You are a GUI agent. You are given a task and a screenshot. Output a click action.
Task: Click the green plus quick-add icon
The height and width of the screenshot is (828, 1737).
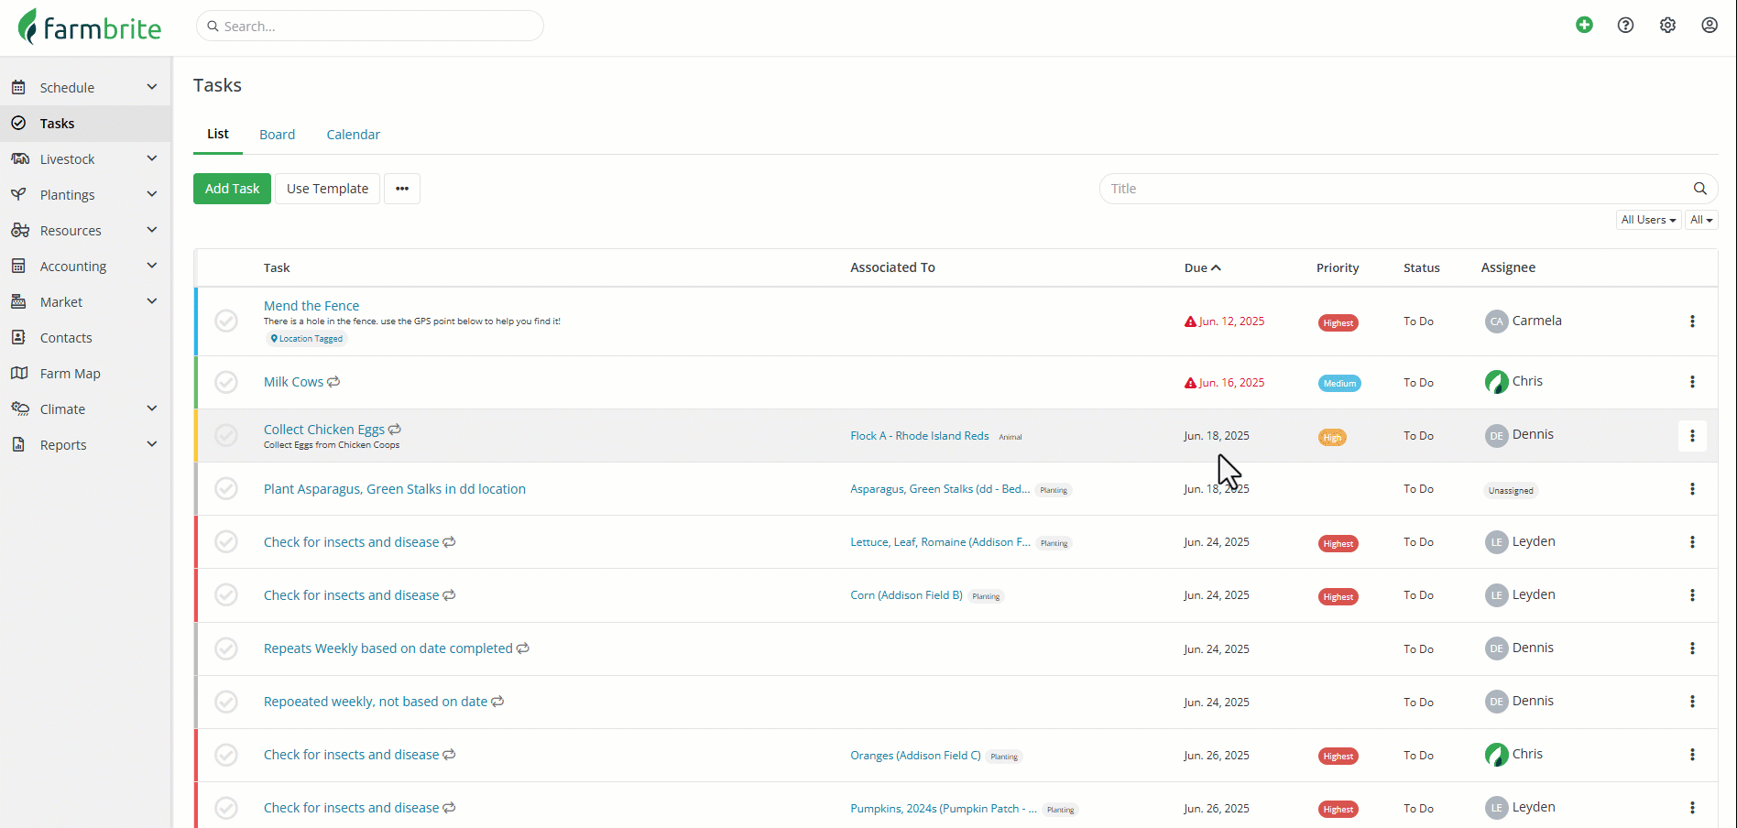[1584, 26]
